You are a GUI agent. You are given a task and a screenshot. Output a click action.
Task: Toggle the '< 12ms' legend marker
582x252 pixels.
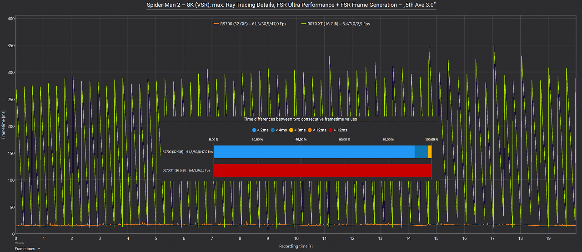coord(317,130)
